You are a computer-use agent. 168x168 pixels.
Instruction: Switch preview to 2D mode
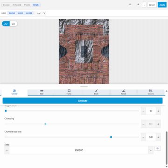6,24
